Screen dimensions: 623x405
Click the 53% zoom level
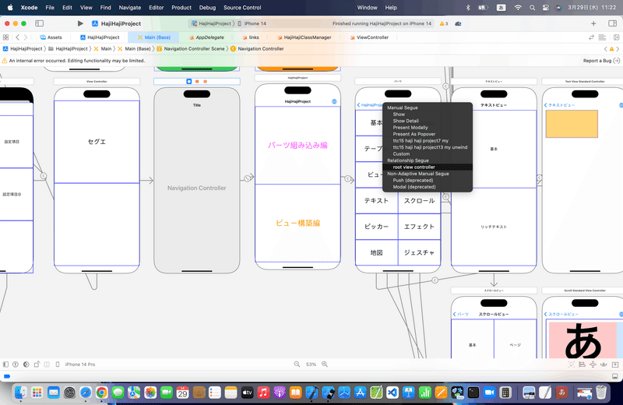tap(311, 364)
